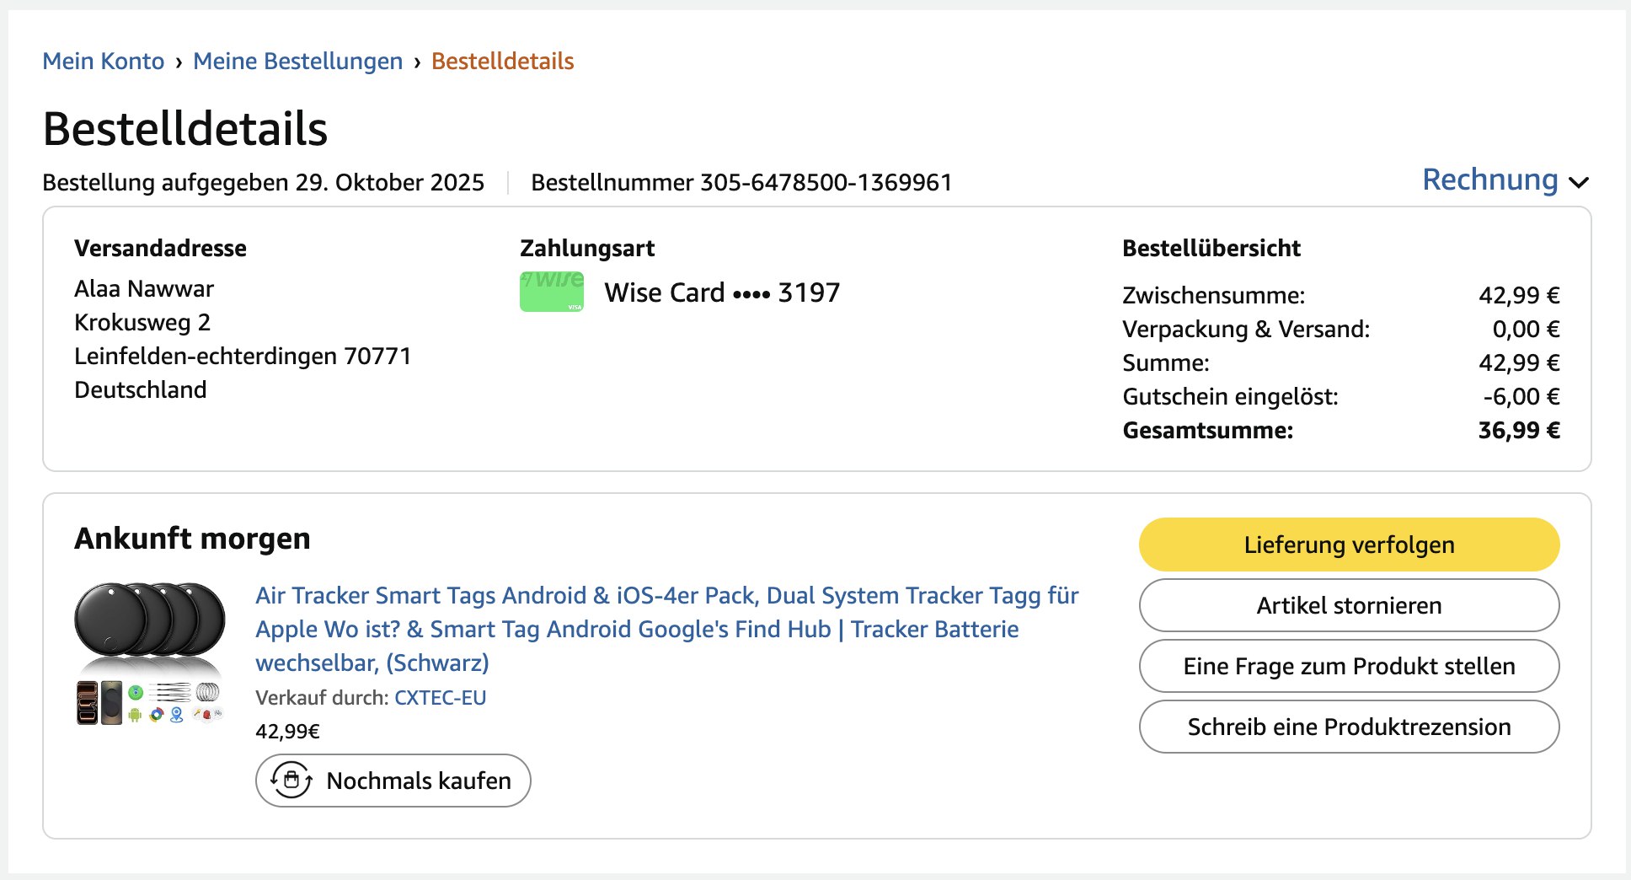
Task: Click the Bestelldetails breadcrumb
Action: pos(502,62)
